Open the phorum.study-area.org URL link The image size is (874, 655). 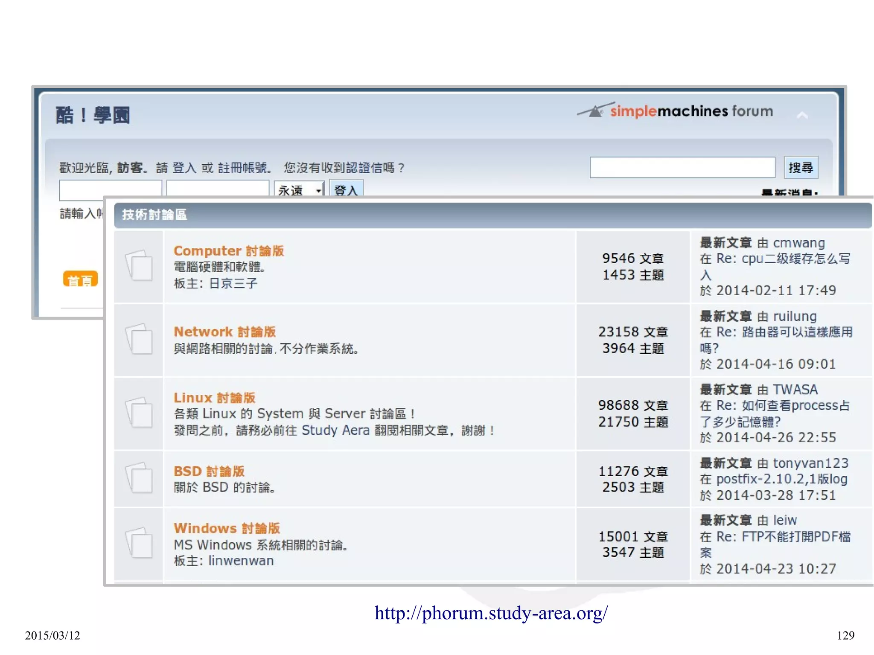click(x=491, y=613)
